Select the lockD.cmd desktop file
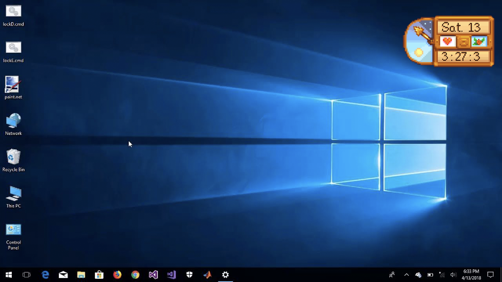Screen dimensions: 502x282 [13, 16]
